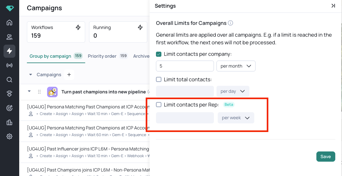Enable Limit contacts per Rep checkbox
Screen dimensions: 342x176
159,105
